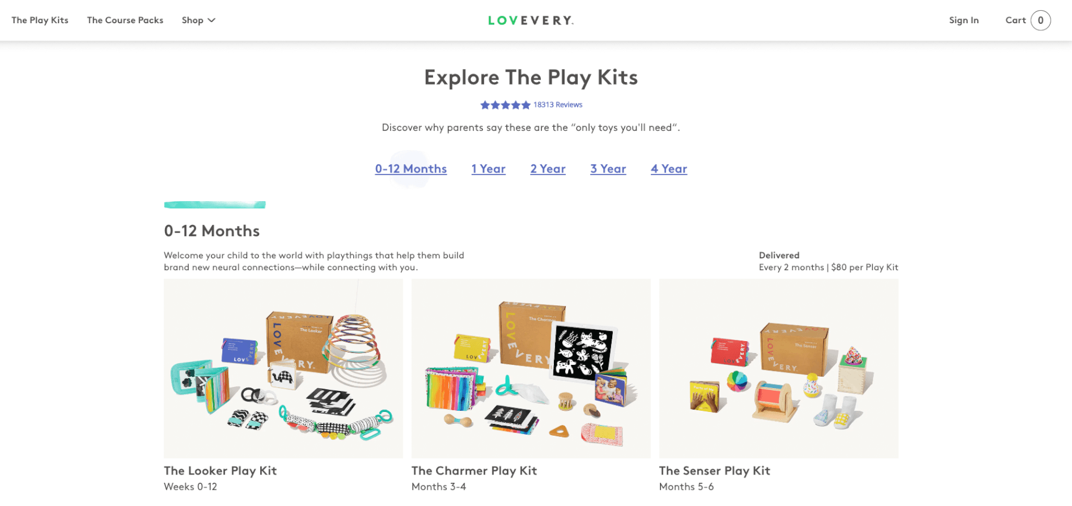Open the 18313 Reviews link
This screenshot has height=506, width=1072.
(557, 105)
